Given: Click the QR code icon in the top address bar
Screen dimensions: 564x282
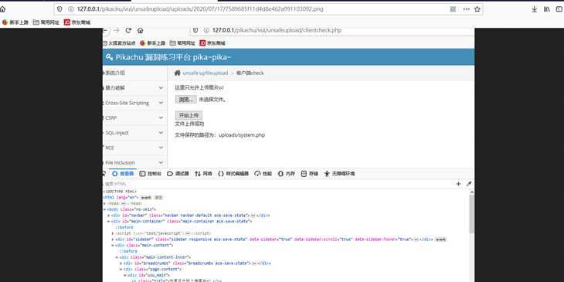Looking at the screenshot, I should [453, 9].
